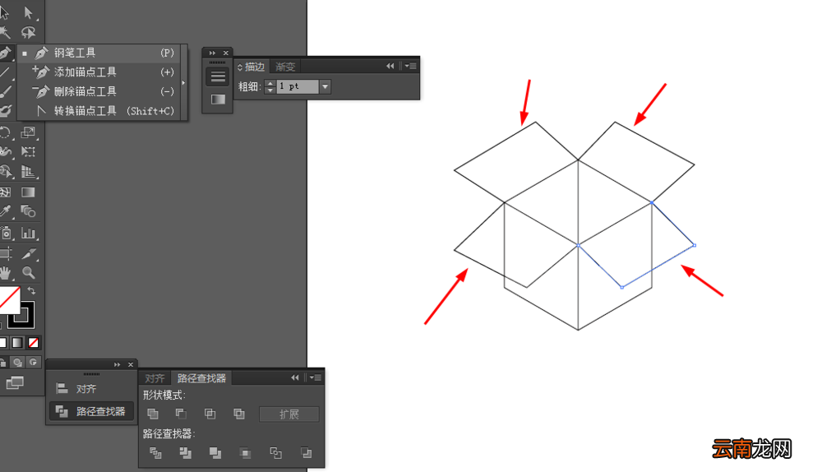Select the Column Graph tool

coord(28,233)
